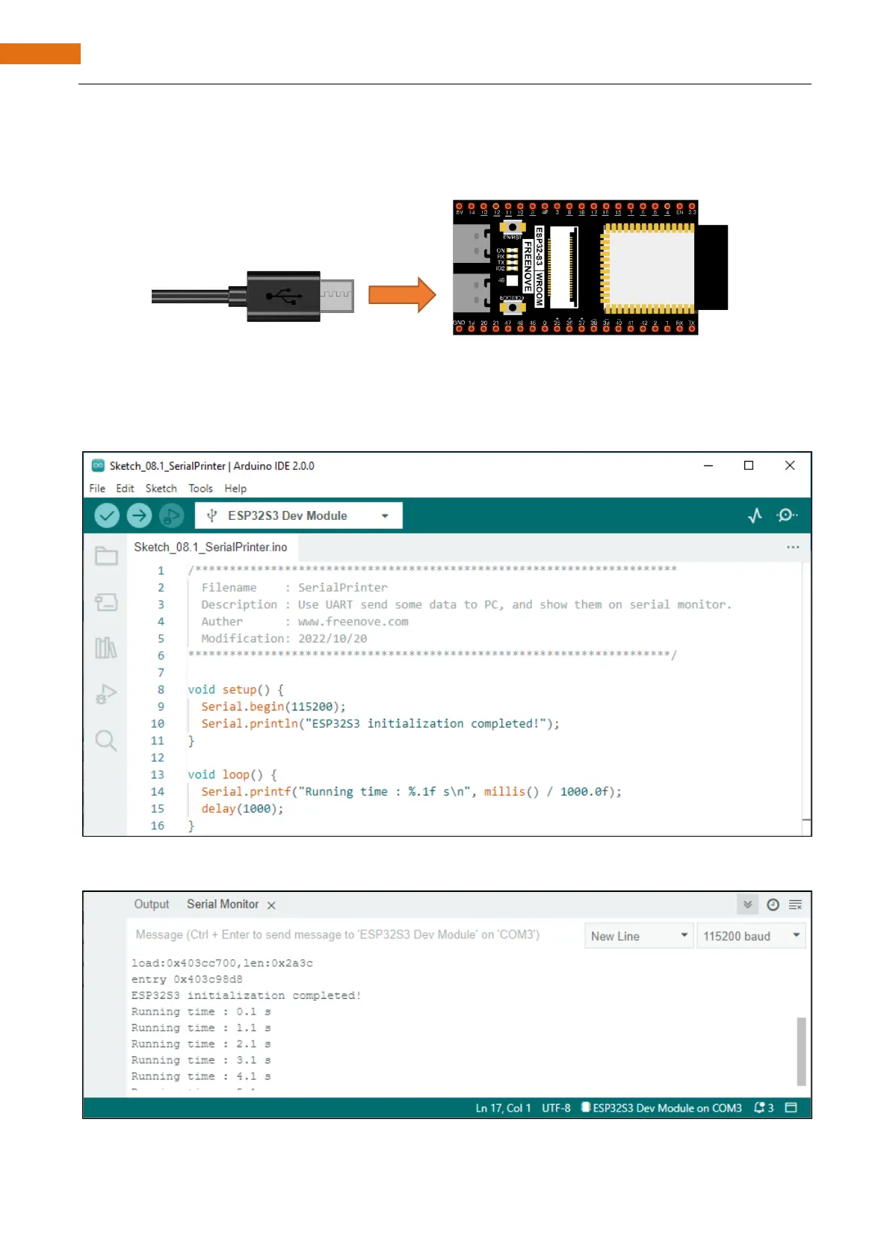The image size is (890, 1258).
Task: Open the 115200 baud rate dropdown
Action: [751, 936]
